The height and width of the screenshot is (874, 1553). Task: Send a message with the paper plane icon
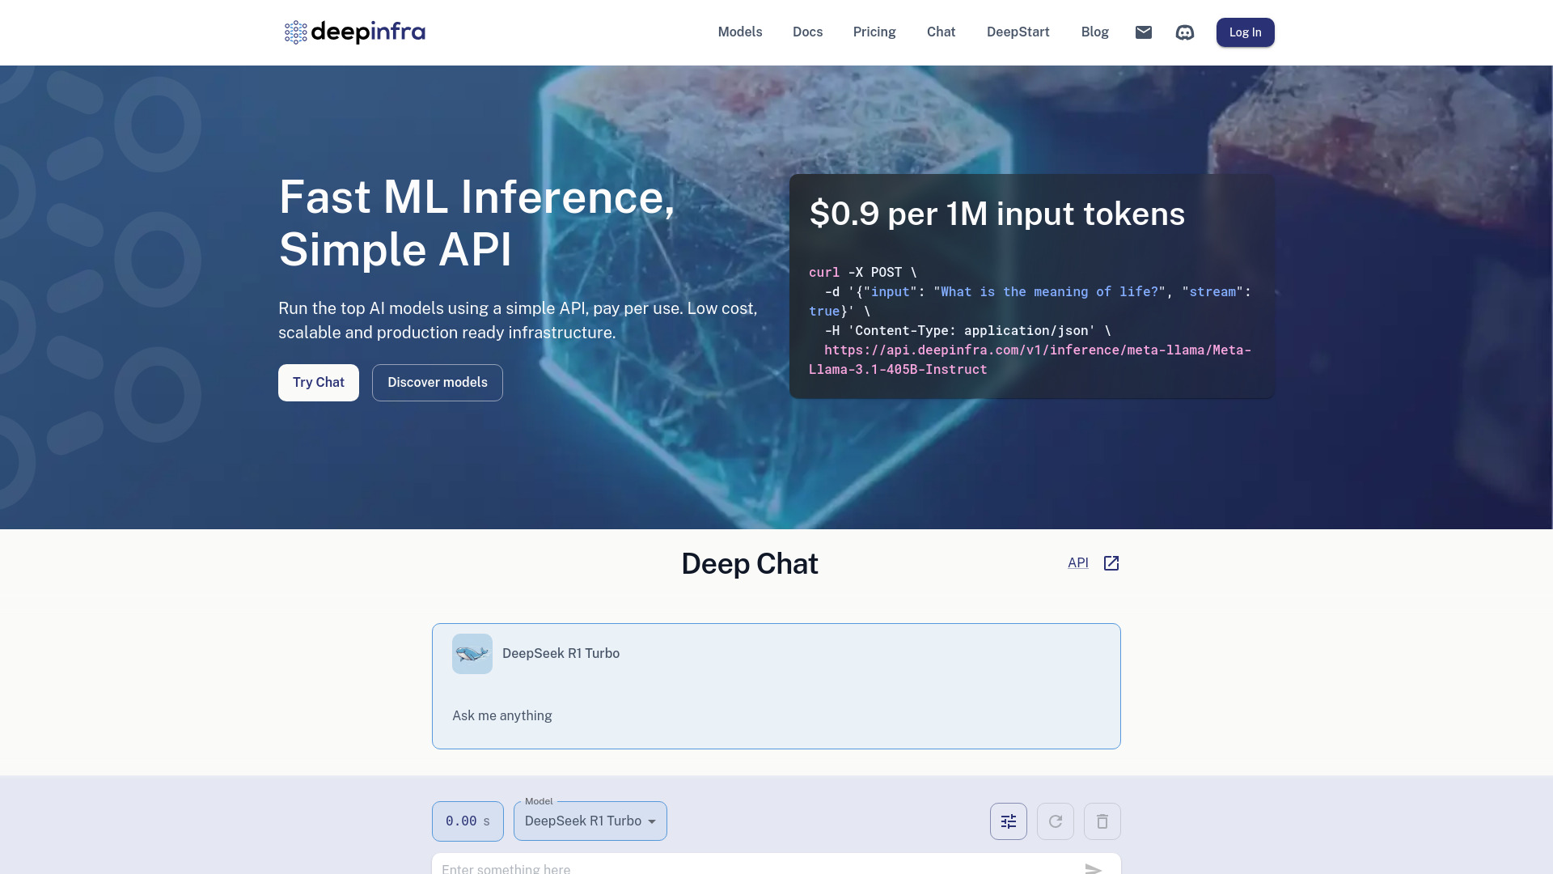coord(1094,868)
